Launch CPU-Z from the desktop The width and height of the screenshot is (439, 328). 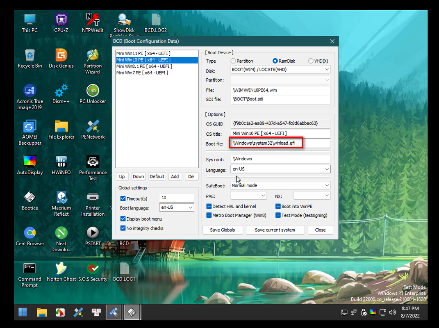coord(61,23)
